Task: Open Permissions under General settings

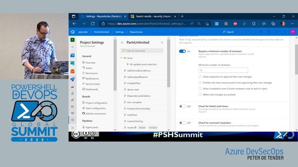Action: pos(92,73)
